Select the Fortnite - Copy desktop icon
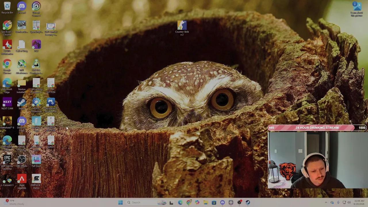Screen dimensions: 368x207 (36, 124)
